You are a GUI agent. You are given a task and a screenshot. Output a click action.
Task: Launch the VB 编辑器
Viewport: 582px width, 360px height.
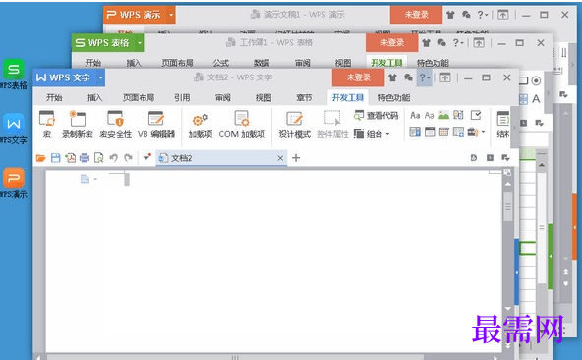(x=156, y=125)
